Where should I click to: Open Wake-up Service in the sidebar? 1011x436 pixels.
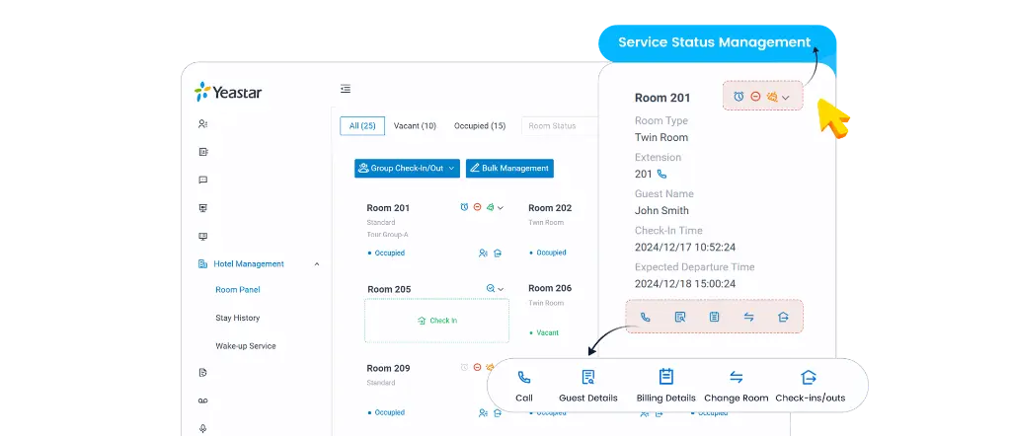246,346
